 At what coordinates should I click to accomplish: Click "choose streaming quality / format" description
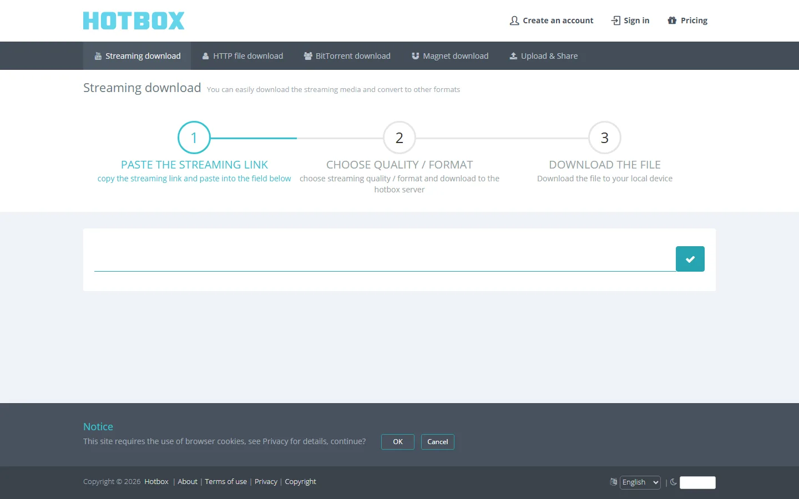[399, 184]
